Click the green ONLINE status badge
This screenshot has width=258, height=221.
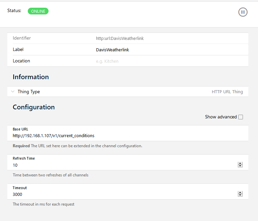38,11
